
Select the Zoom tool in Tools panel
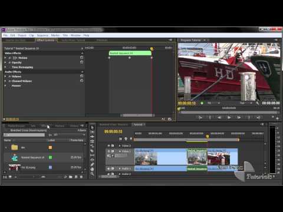(92, 174)
